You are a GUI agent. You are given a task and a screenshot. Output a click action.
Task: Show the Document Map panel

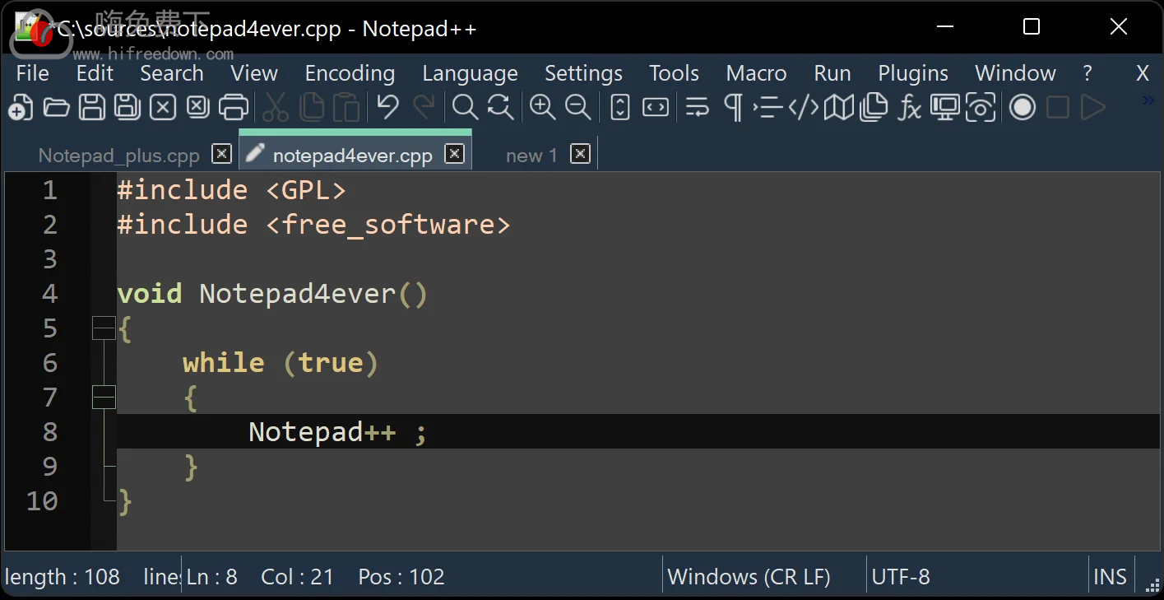(x=839, y=107)
